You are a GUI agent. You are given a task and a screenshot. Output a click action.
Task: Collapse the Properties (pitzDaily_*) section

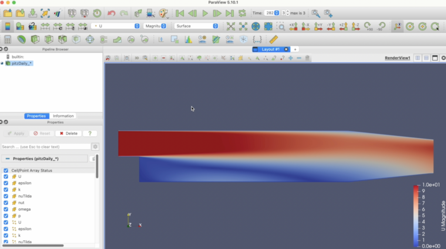click(x=8, y=158)
